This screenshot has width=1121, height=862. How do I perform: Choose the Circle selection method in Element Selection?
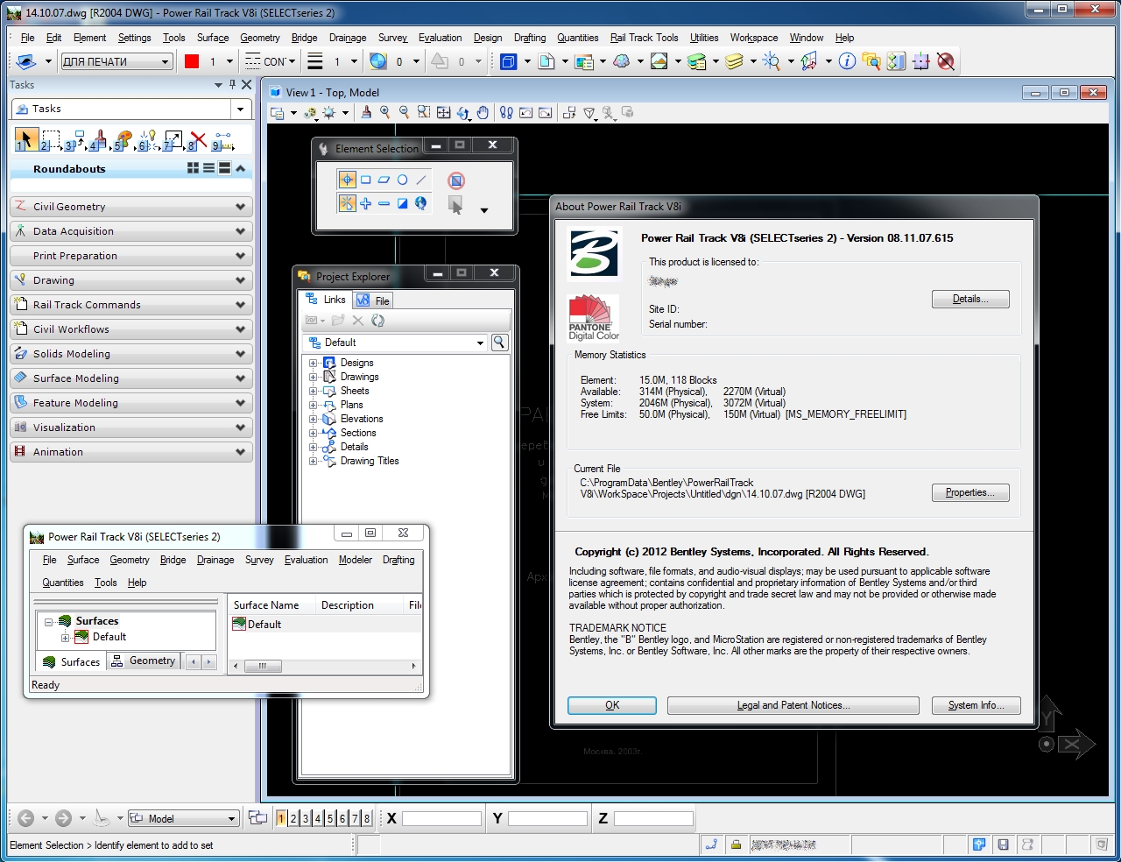tap(403, 180)
